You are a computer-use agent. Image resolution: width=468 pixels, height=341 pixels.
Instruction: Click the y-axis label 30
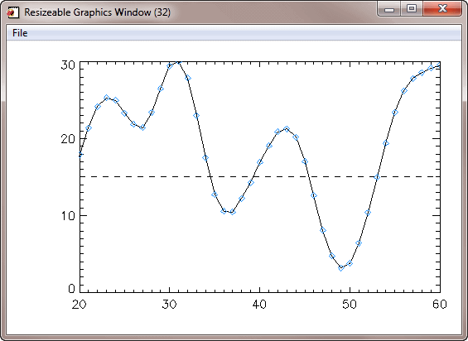pos(68,65)
